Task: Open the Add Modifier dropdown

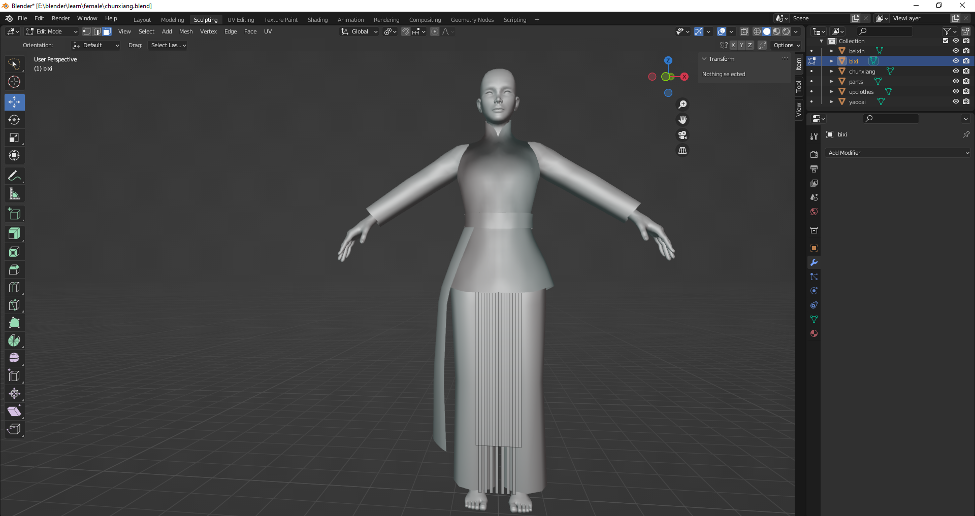Action: click(x=898, y=153)
